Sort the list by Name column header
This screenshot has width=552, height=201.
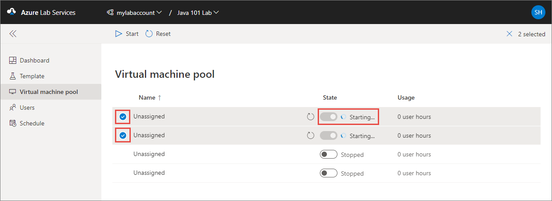(147, 97)
